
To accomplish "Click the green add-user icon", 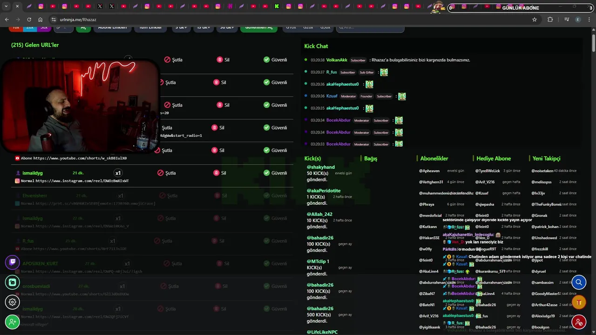I will click(13, 322).
